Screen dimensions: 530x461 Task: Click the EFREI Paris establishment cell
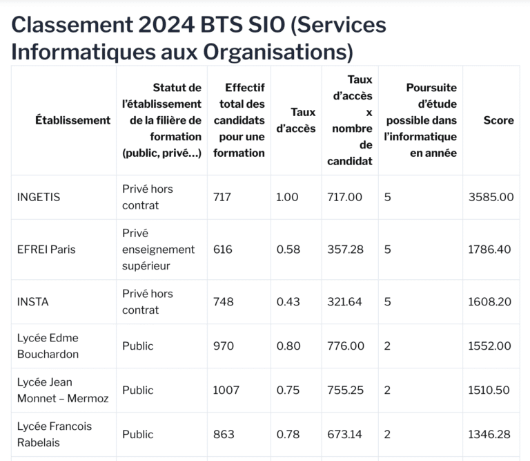point(46,250)
